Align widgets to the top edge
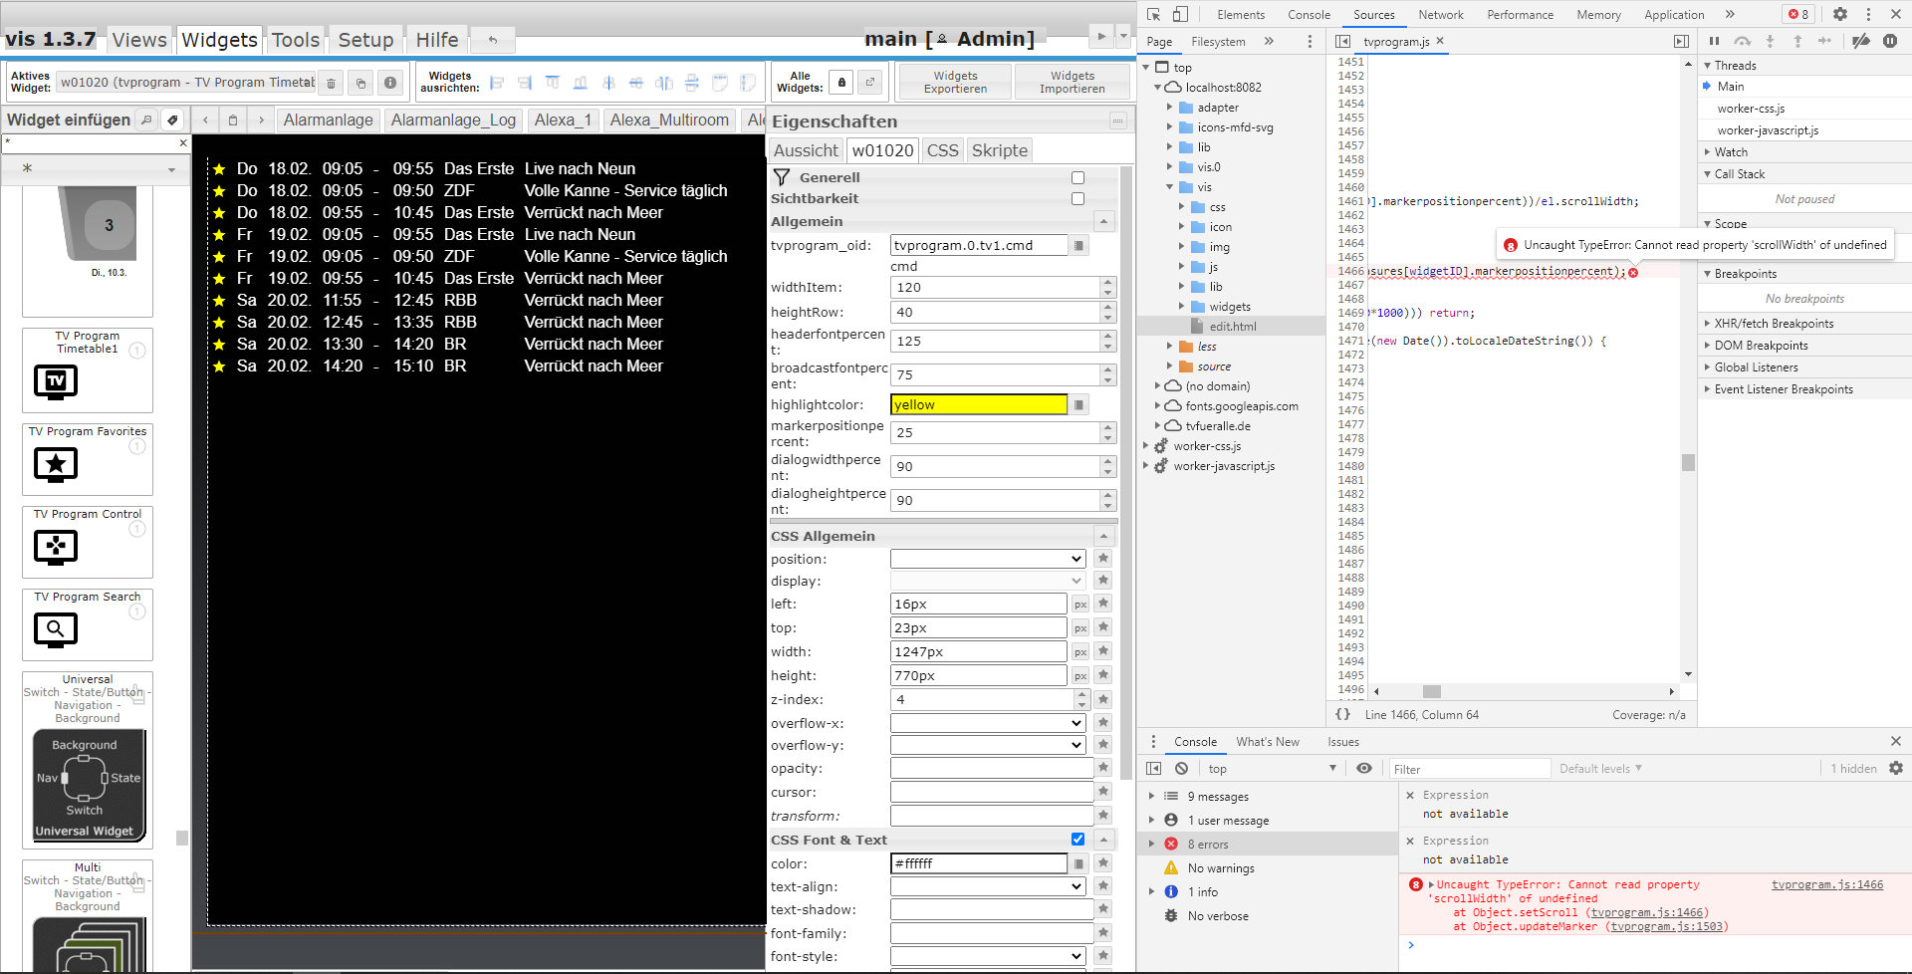The image size is (1912, 974). click(x=553, y=83)
